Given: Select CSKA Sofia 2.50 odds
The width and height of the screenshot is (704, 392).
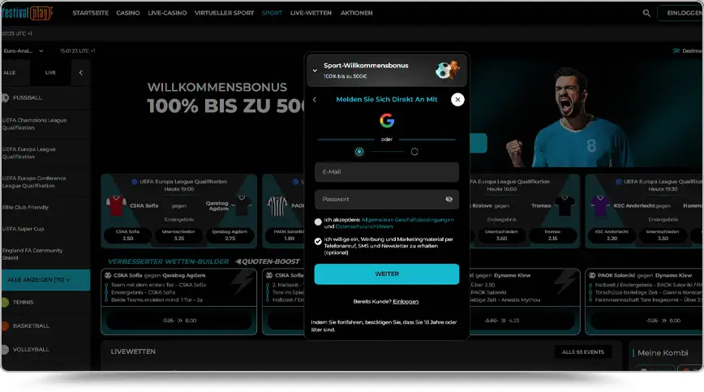Looking at the screenshot, I should pyautogui.click(x=127, y=235).
